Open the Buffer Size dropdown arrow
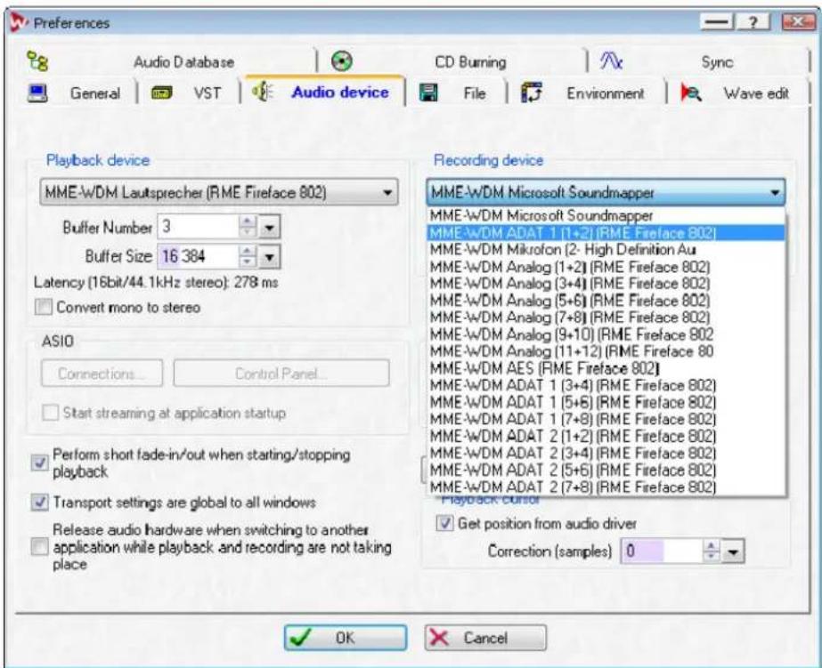The image size is (822, 668). click(270, 256)
